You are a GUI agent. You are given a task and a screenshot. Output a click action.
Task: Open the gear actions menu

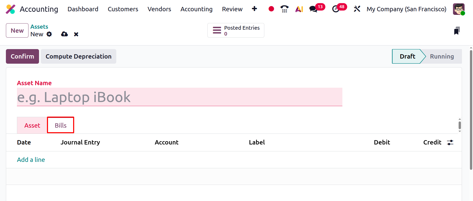pos(49,34)
